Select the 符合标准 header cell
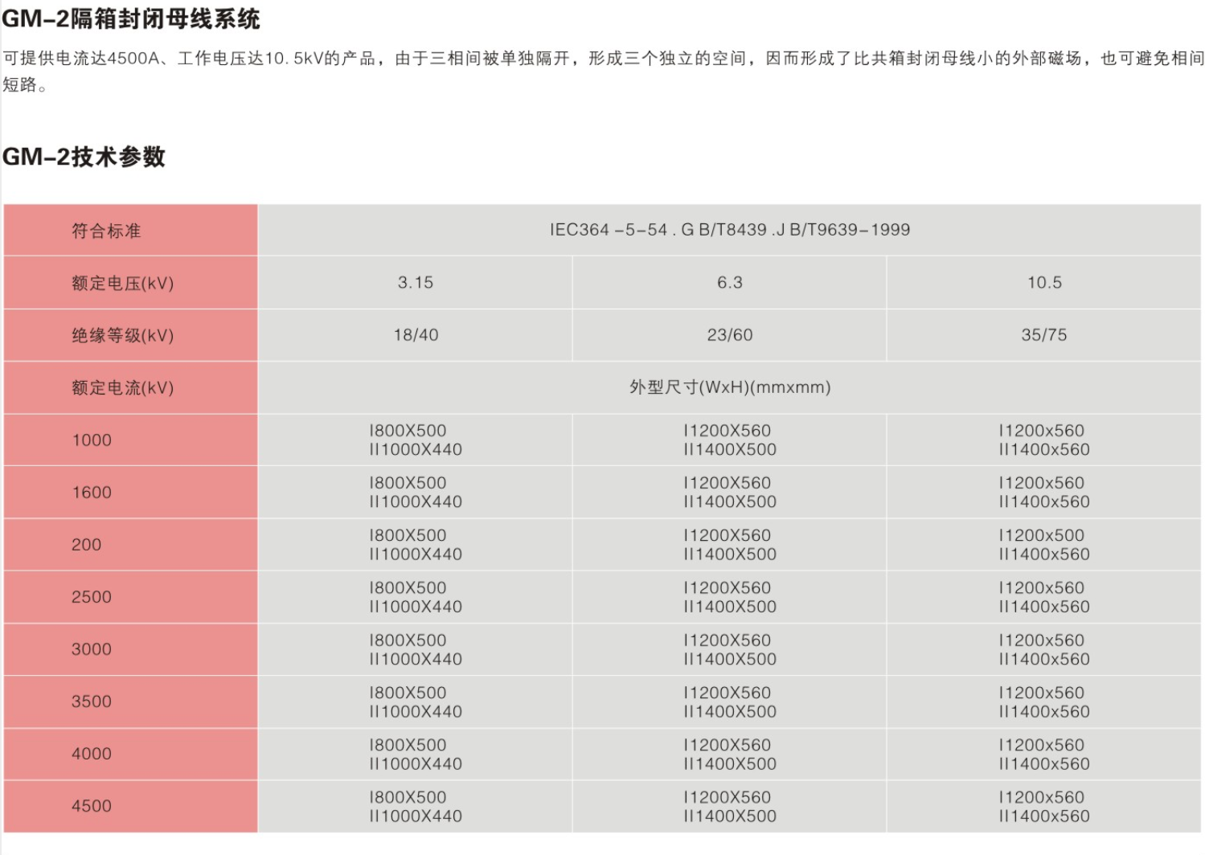The height and width of the screenshot is (855, 1205). coord(130,230)
